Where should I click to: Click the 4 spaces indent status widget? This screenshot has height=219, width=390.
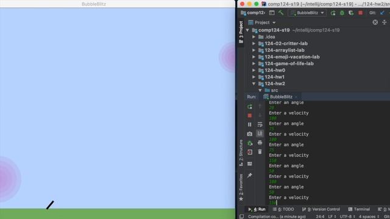tap(369, 217)
